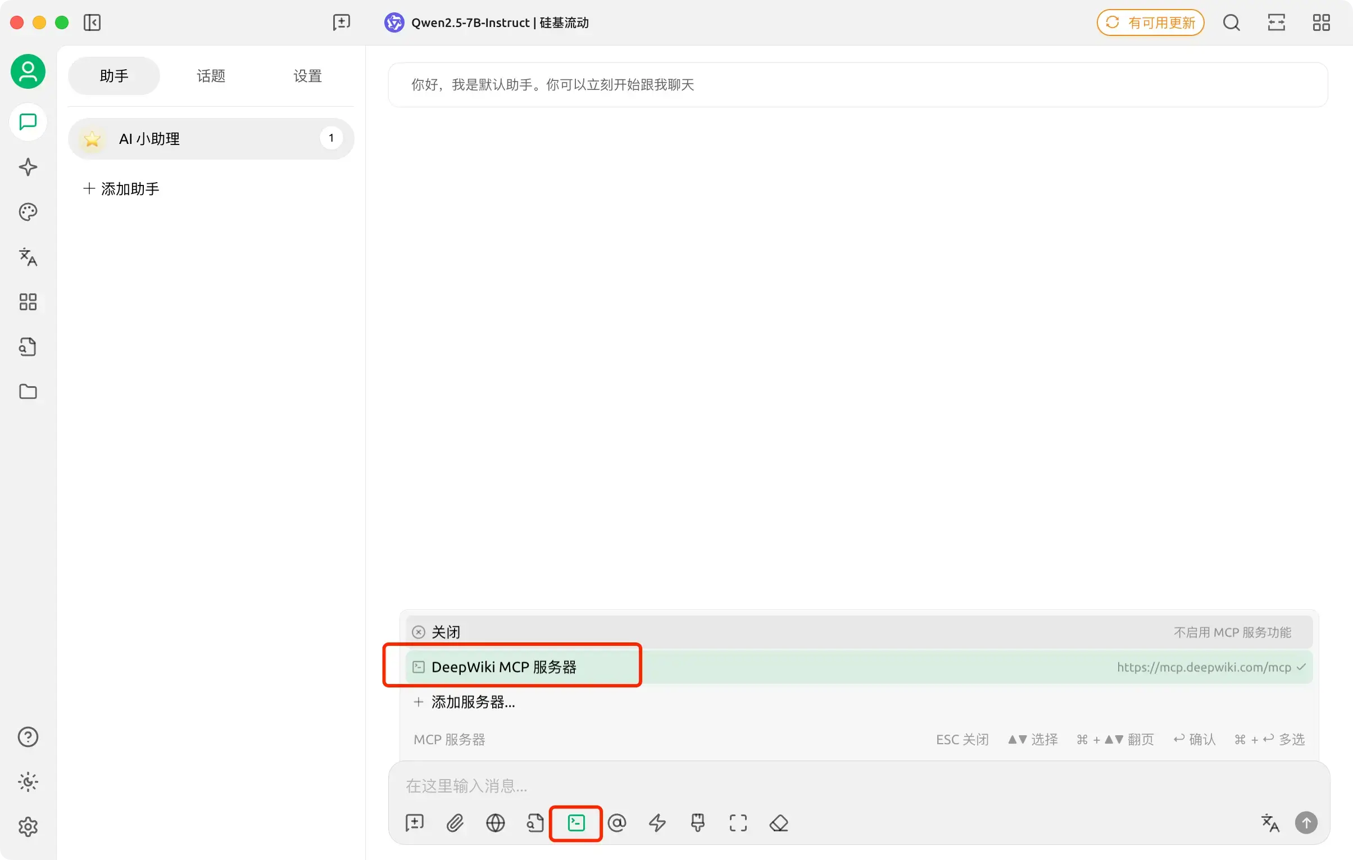This screenshot has width=1353, height=860.
Task: Click 添加助手 to add assistant
Action: coord(121,189)
